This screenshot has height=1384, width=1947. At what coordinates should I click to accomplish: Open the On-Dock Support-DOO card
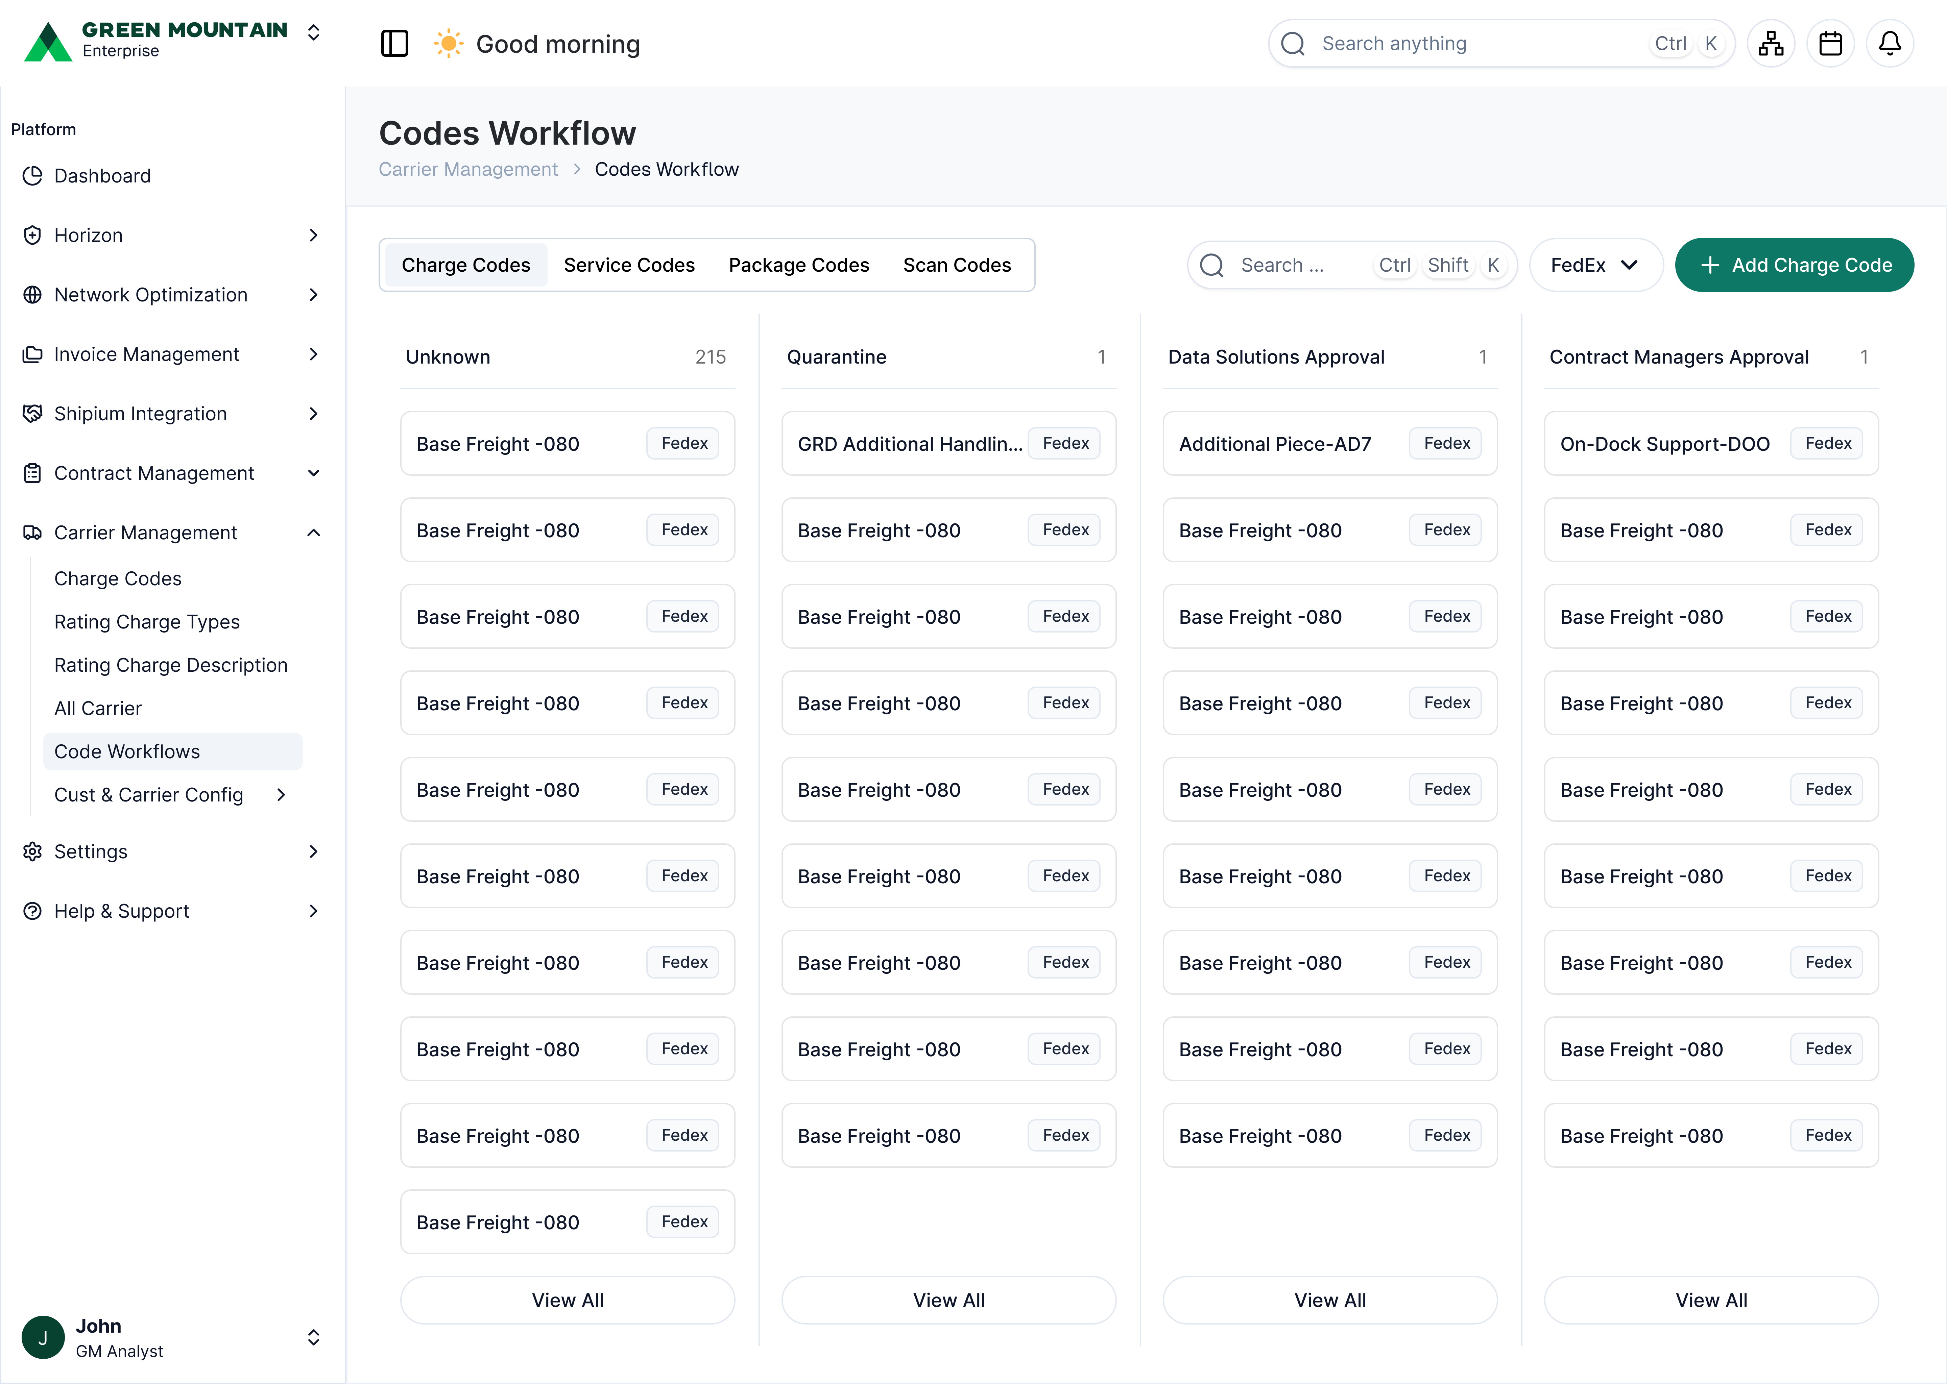(1712, 444)
